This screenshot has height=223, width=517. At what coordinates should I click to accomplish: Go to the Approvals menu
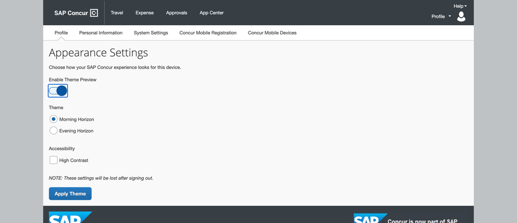click(x=176, y=13)
